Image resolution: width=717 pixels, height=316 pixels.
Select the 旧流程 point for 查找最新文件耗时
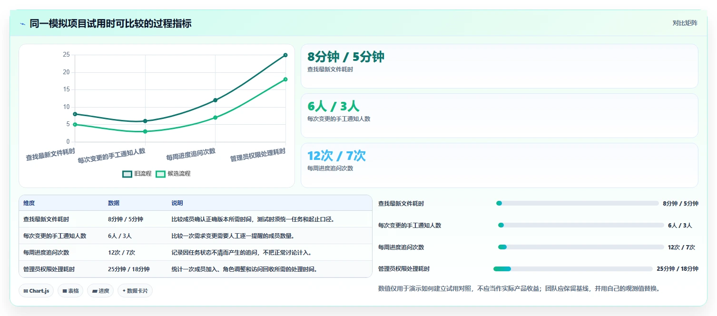(x=75, y=114)
